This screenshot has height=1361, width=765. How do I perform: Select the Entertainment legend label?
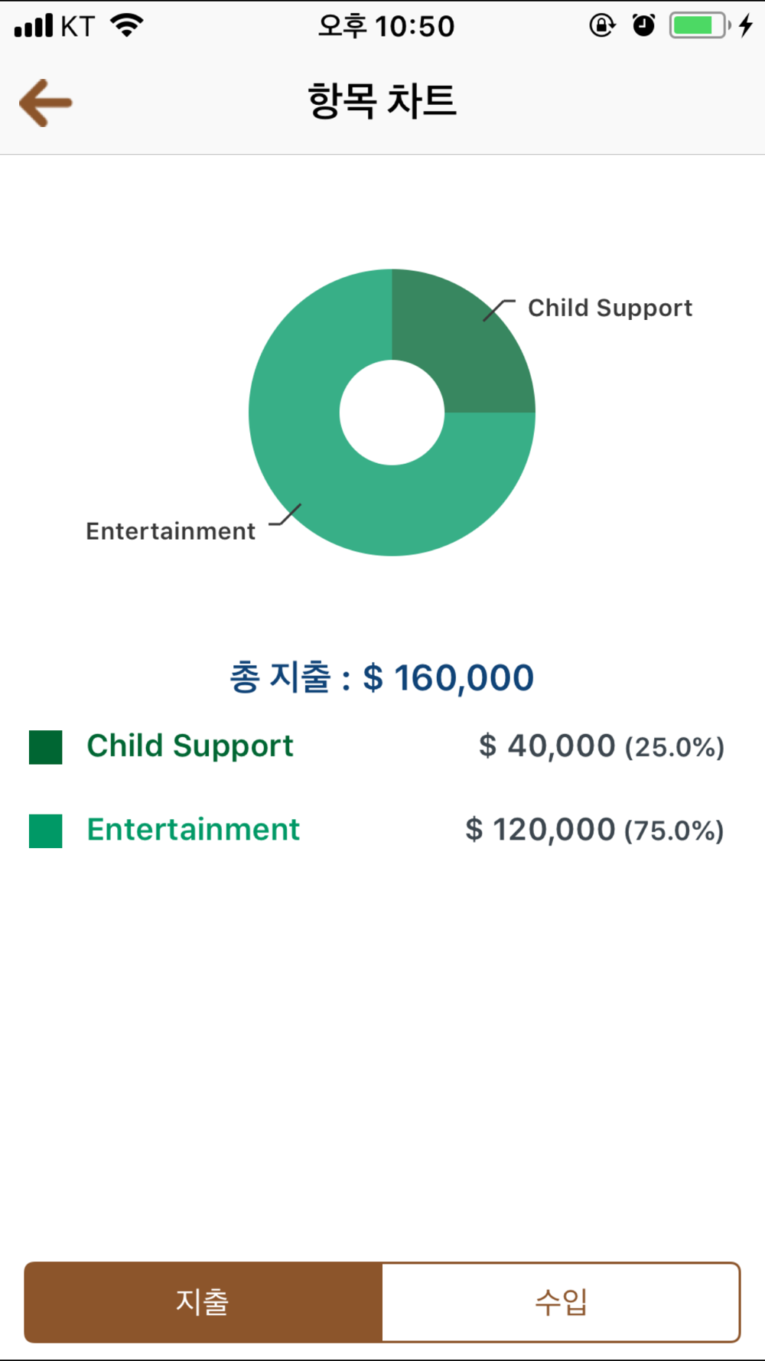pyautogui.click(x=193, y=830)
